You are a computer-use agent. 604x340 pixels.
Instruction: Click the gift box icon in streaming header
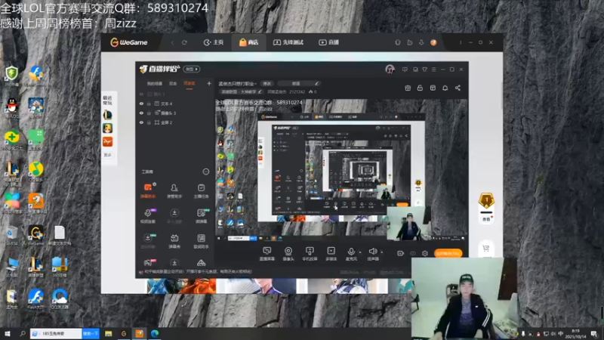tap(408, 88)
